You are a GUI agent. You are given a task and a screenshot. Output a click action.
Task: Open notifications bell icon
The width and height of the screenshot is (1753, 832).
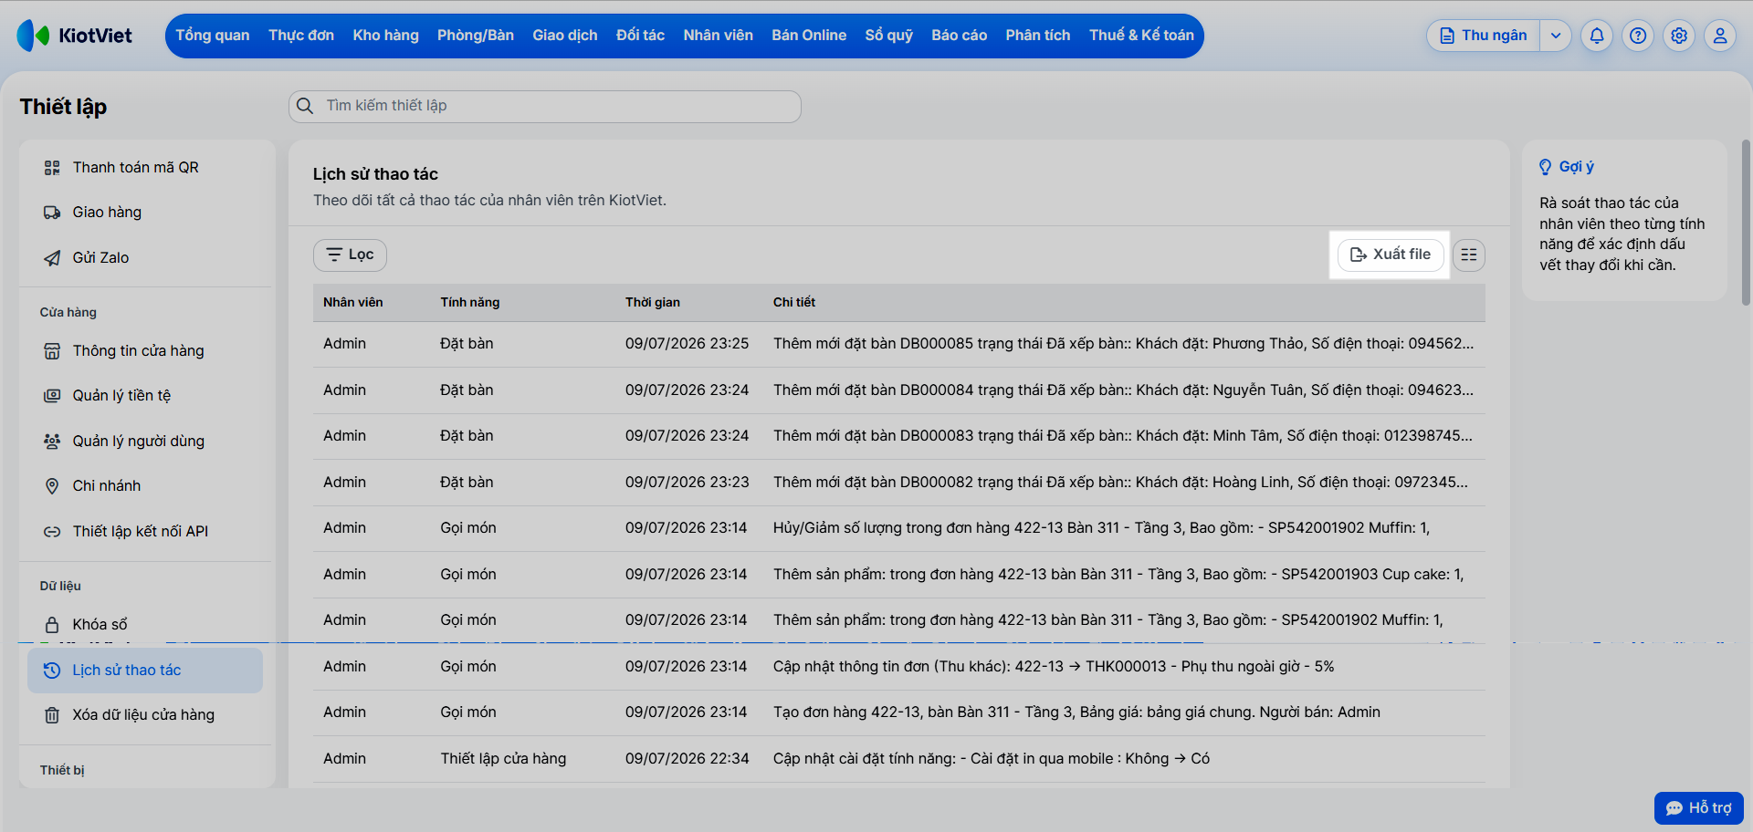point(1597,36)
